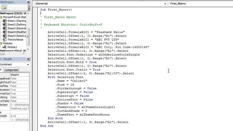The image size is (233, 131).
Task: Click the 'Sub First_Macro()' code line
Action: click(x=56, y=10)
